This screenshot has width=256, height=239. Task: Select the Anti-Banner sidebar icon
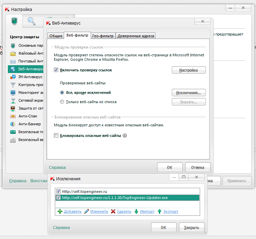pyautogui.click(x=13, y=124)
